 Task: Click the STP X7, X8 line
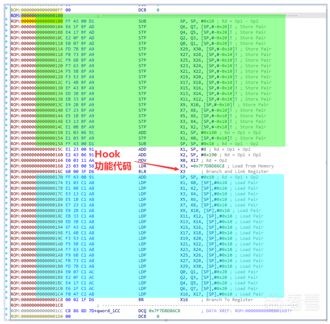(x=138, y=110)
